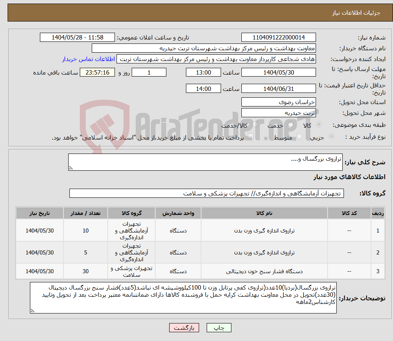The width and height of the screenshot is (393, 341).
Task: Click the announcement date 1404/05/28 field
Action: pos(77,37)
